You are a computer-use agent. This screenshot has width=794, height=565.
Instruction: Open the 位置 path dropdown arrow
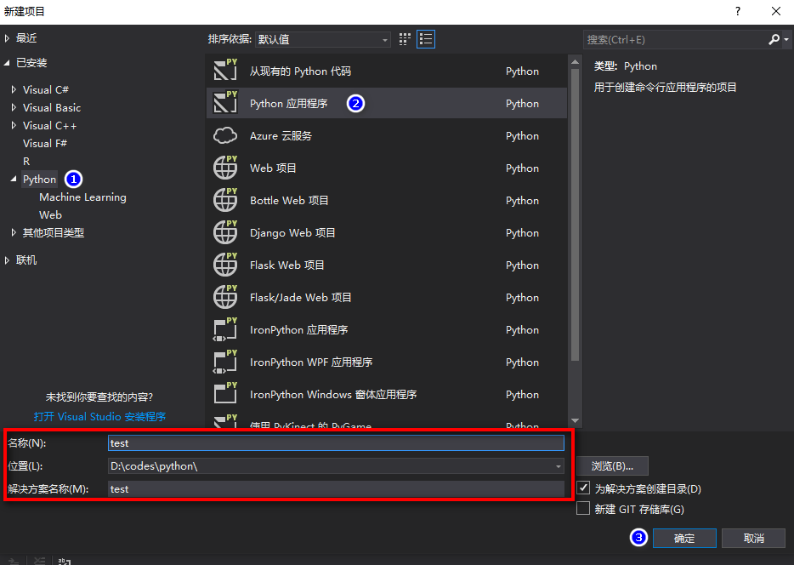click(x=558, y=466)
